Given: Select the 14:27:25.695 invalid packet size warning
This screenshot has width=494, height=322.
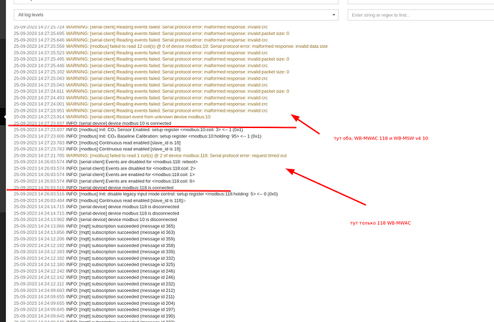Looking at the screenshot, I should (x=152, y=34).
